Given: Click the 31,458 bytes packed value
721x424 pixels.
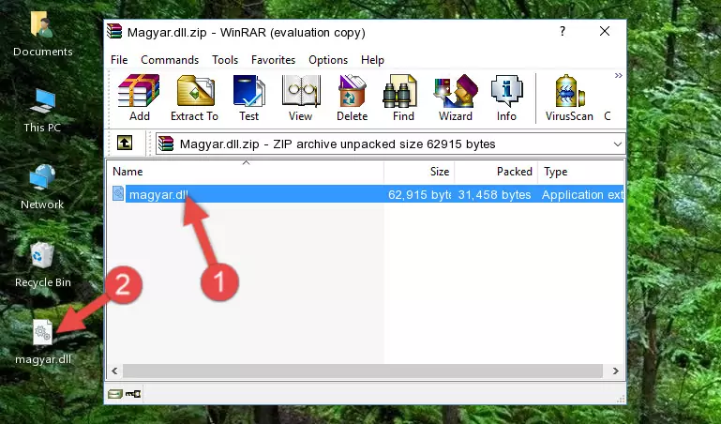Looking at the screenshot, I should pos(494,194).
